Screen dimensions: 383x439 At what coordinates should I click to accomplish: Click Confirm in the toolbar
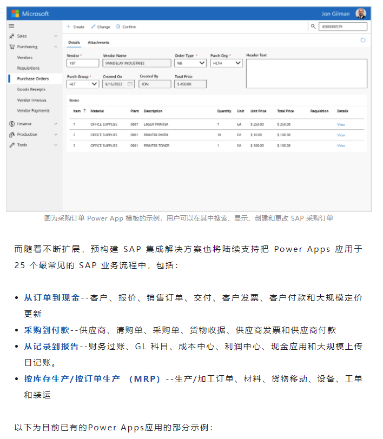(x=126, y=27)
